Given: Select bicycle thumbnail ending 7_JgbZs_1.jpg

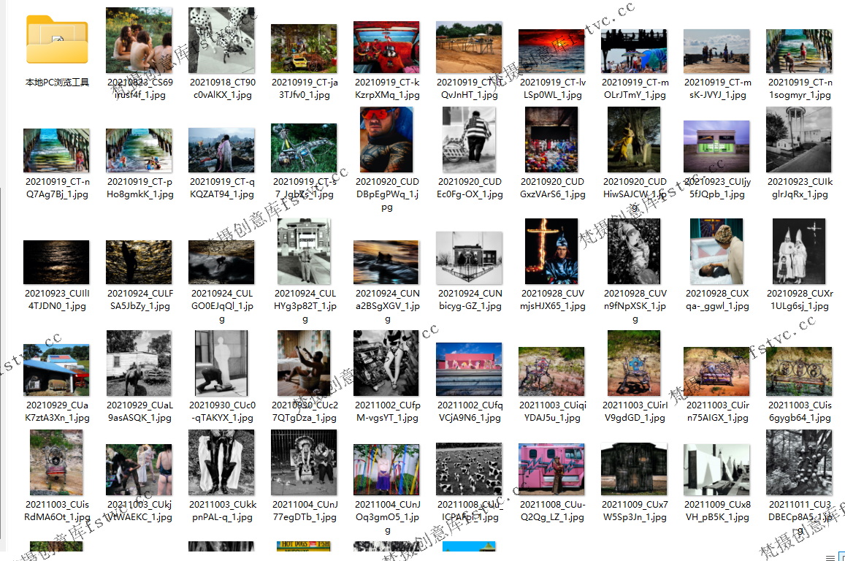Looking at the screenshot, I should click(x=304, y=148).
